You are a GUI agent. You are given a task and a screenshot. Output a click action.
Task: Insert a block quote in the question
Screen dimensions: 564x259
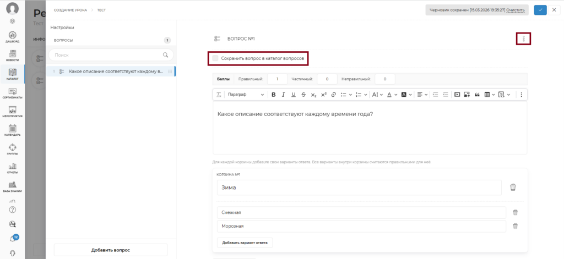477,95
